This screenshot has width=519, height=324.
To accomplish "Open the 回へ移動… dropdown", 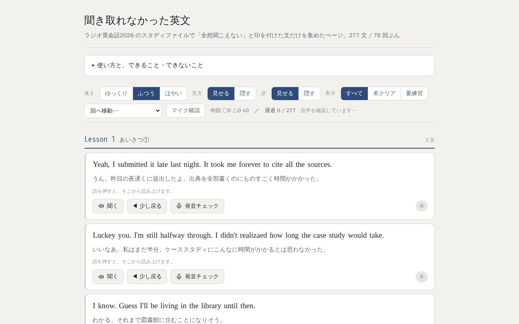I will [x=123, y=111].
